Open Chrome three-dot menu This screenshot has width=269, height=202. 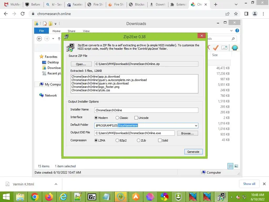(263, 14)
